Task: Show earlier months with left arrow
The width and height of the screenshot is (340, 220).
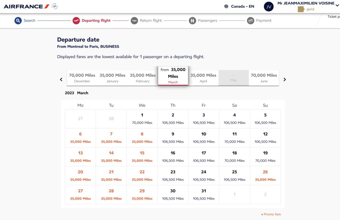Action: (61, 79)
